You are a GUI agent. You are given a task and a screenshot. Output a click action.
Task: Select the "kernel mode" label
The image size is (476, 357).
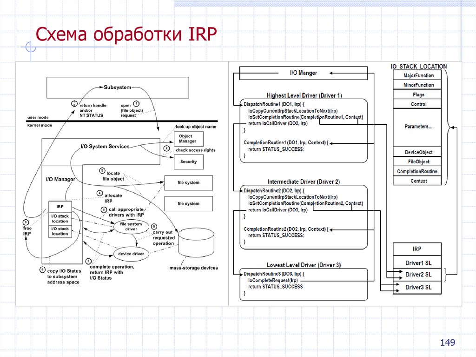click(x=40, y=125)
